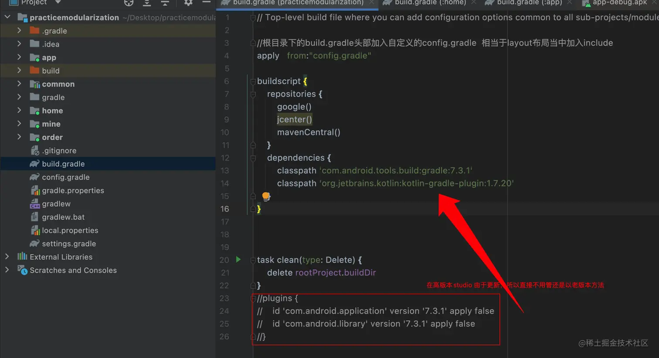659x358 pixels.
Task: Click jcenter() on line 9
Action: tap(295, 119)
